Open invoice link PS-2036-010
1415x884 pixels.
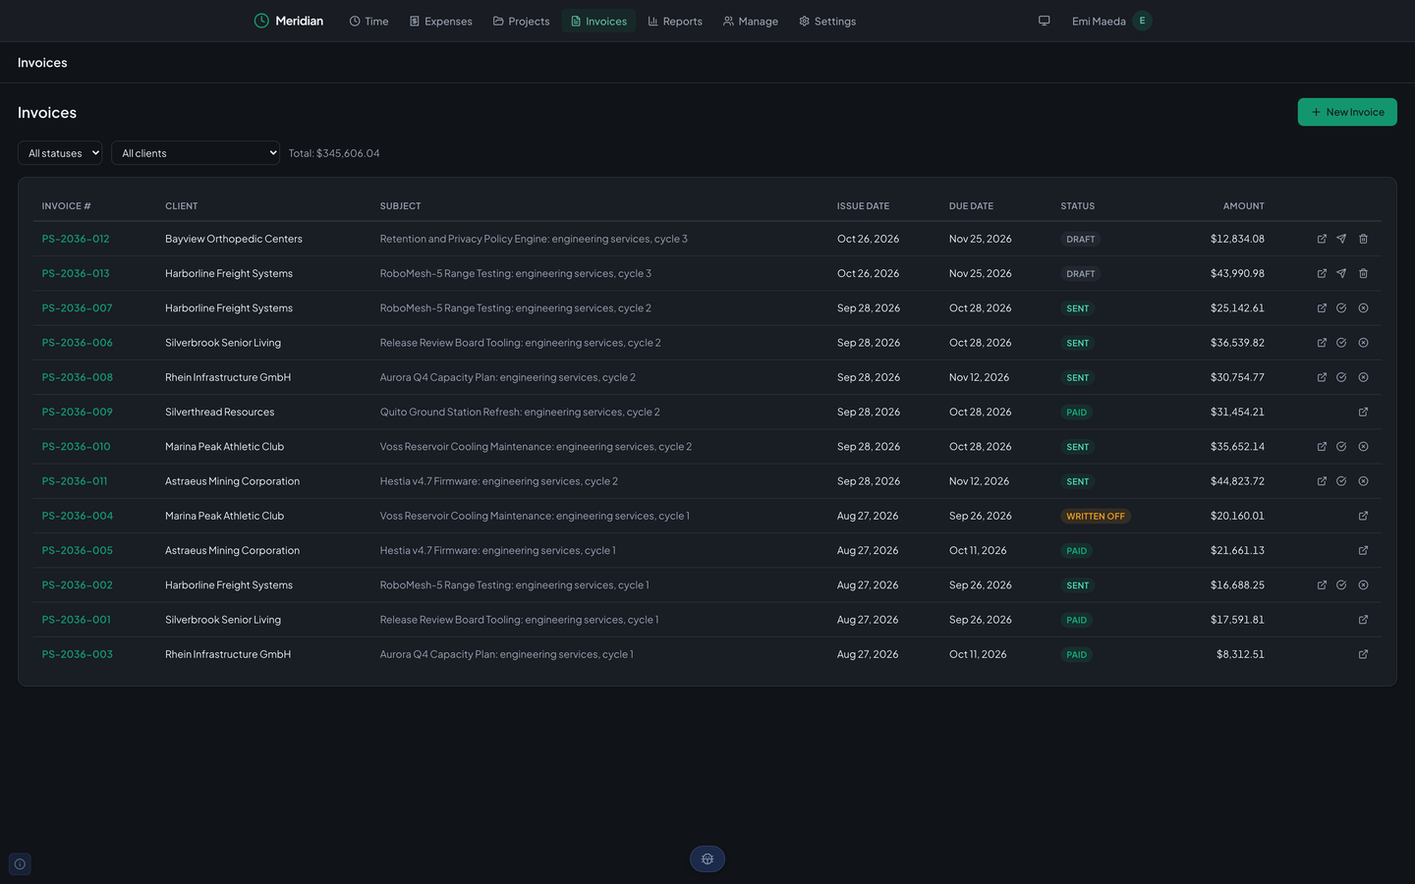[77, 447]
